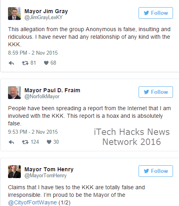Click the Mayor Tom Henry display name
This screenshot has height=206, width=179.
49,169
